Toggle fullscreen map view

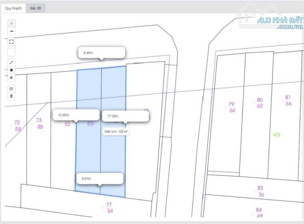click(11, 41)
